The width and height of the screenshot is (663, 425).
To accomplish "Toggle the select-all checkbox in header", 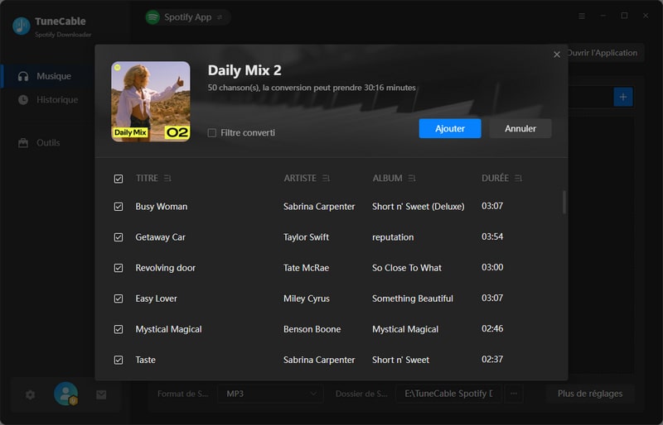I will pos(119,179).
